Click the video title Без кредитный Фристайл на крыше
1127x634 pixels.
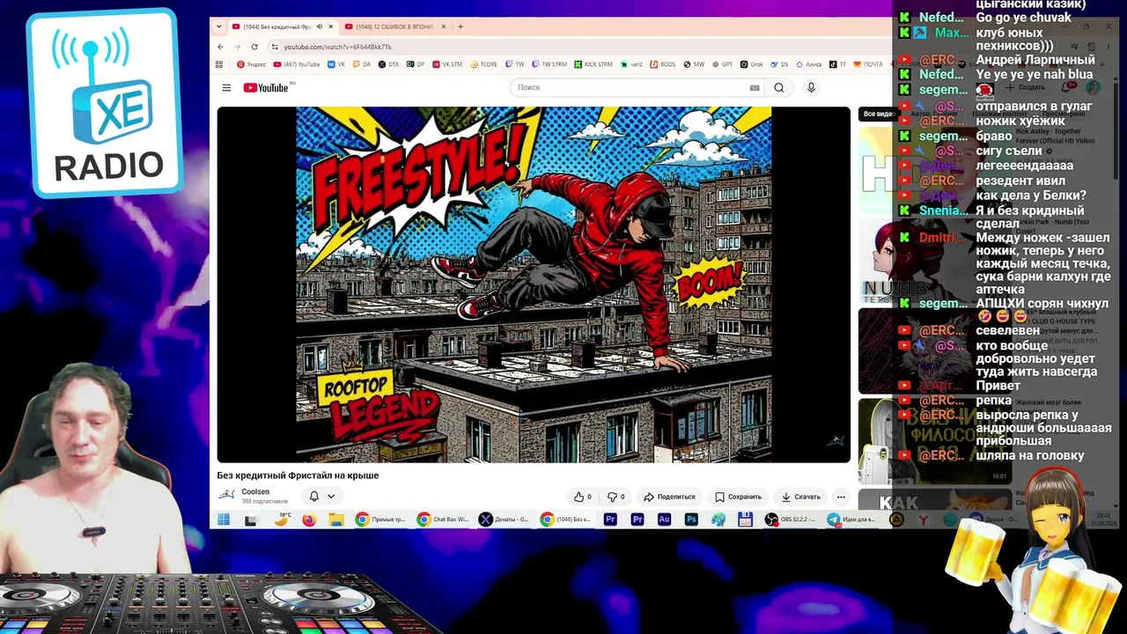(x=298, y=475)
